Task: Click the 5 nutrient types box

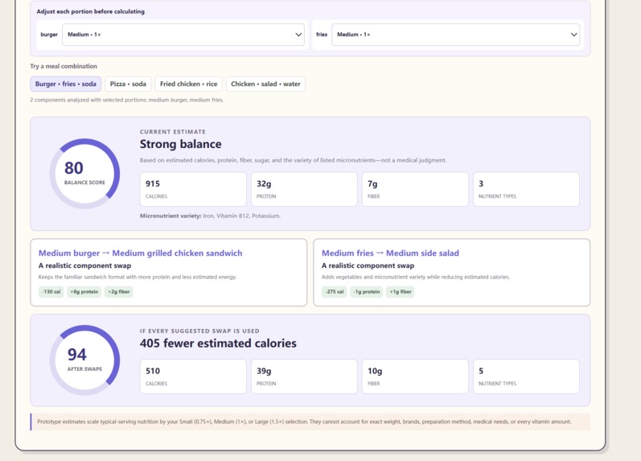Action: click(526, 377)
